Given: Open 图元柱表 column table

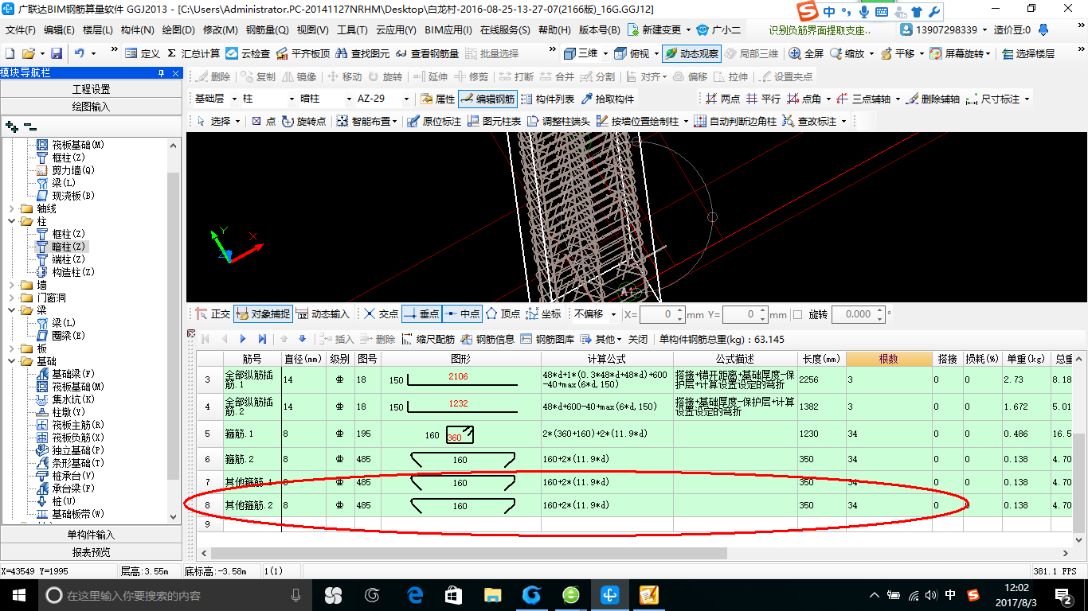Looking at the screenshot, I should (x=495, y=121).
